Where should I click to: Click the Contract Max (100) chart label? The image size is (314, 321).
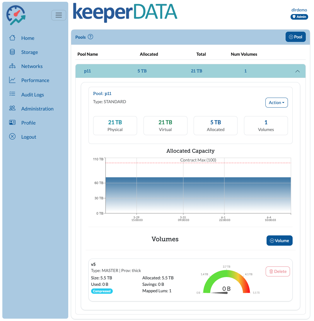198,160
